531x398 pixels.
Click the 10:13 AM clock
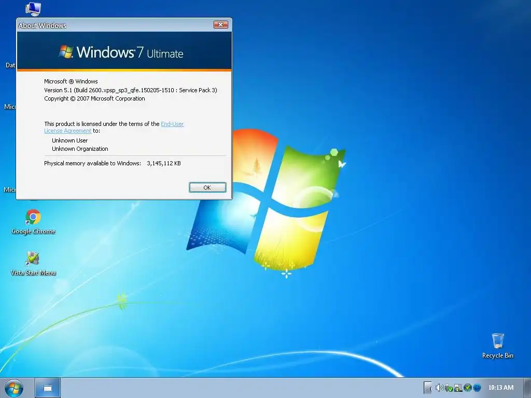tap(501, 388)
